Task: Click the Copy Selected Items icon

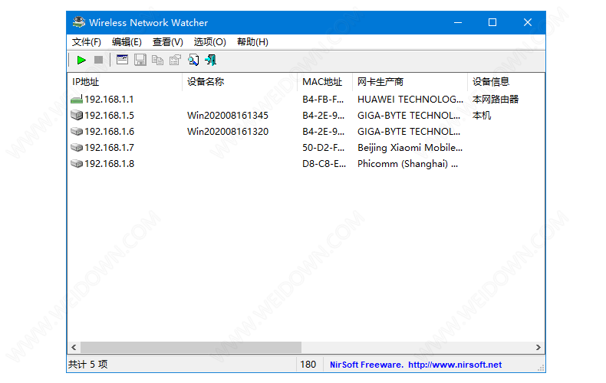Action: 158,60
